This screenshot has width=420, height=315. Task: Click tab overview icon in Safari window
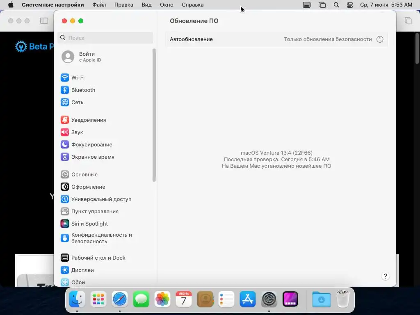pos(408,21)
